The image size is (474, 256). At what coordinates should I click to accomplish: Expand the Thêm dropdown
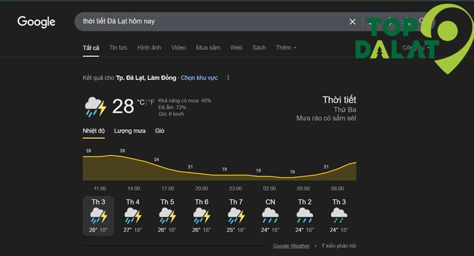[x=286, y=48]
